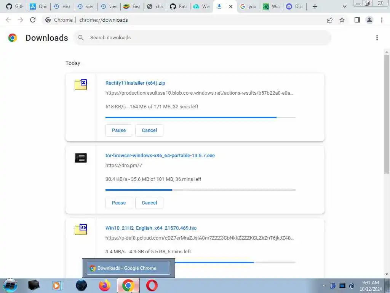Open the tab search dropdown chevron
This screenshot has height=293, width=390.
344,6
